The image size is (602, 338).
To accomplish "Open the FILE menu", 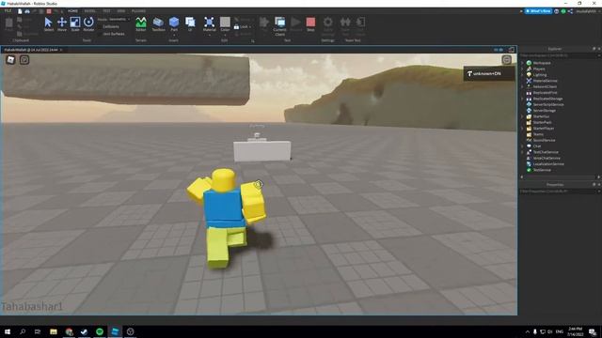I will coord(8,11).
